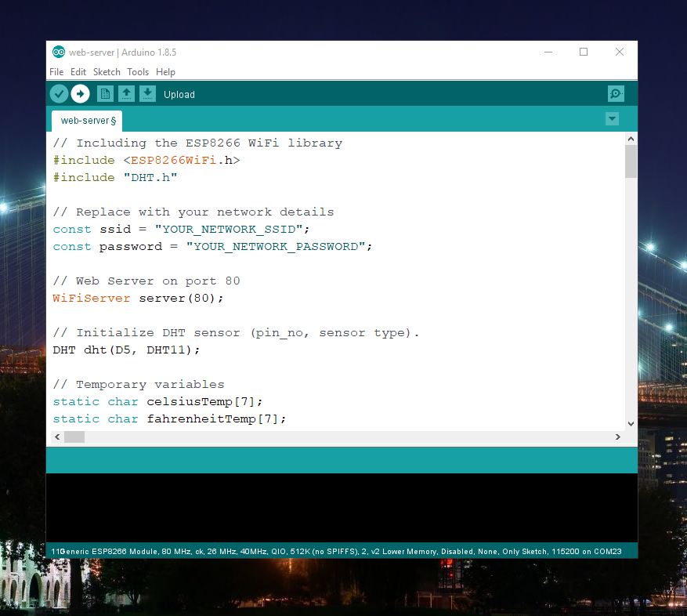The image size is (687, 616).
Task: Select the web-server sketch tab
Action: 87,121
